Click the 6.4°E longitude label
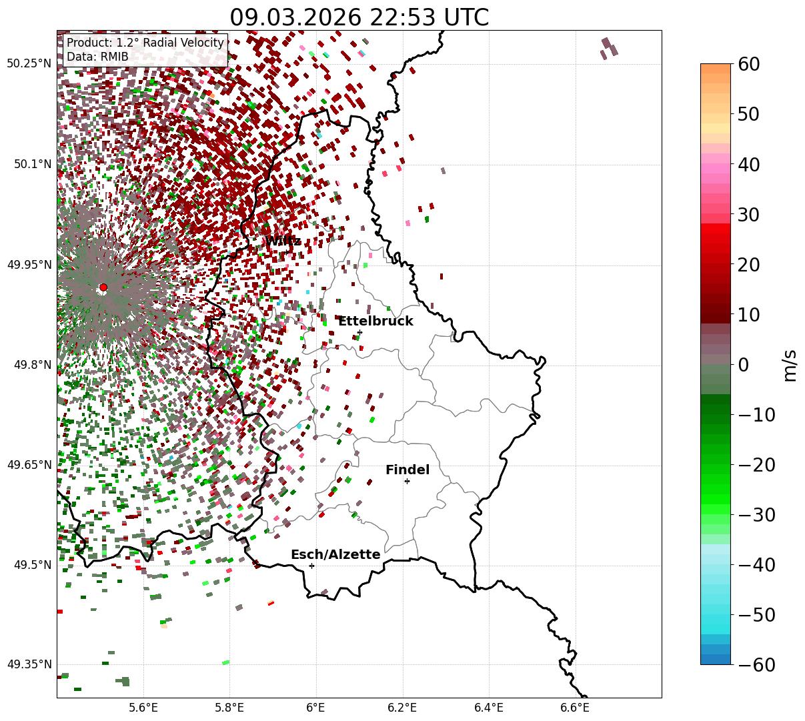Screen dimensions: 805x721 point(489,707)
